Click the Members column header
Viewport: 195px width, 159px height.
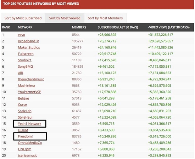point(79,27)
